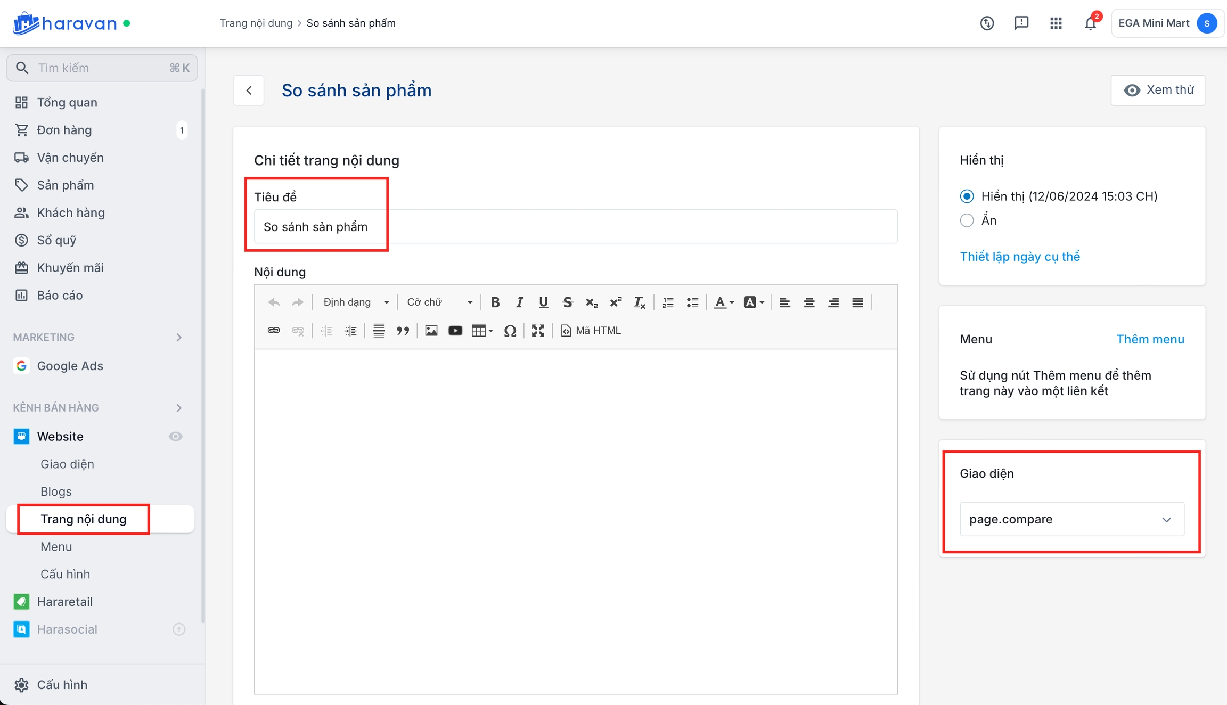Image resolution: width=1227 pixels, height=705 pixels.
Task: Open the "Định dạng" format dropdown
Action: pyautogui.click(x=356, y=302)
